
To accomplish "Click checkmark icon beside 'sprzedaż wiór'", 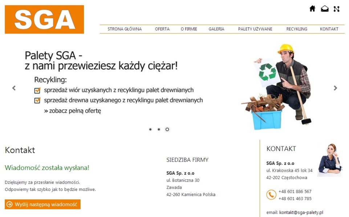I will click(x=37, y=90).
